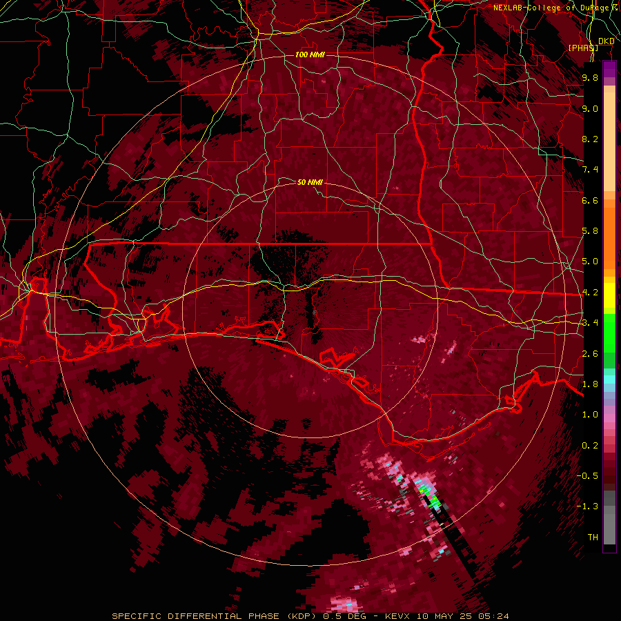621x621 pixels.
Task: Click the '7.4' value on the scale
Action: [x=590, y=170]
